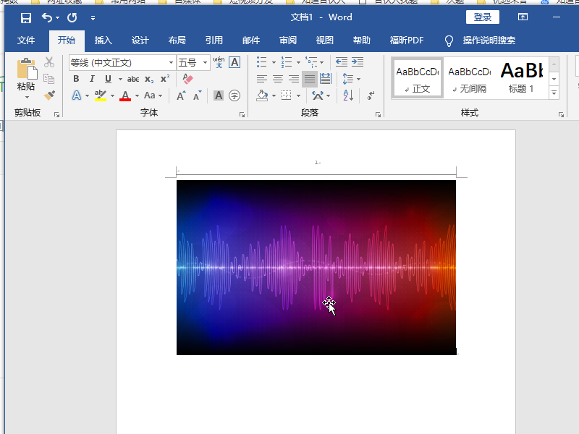The image size is (579, 434).
Task: Click the 登录 sign-in button
Action: (x=482, y=17)
